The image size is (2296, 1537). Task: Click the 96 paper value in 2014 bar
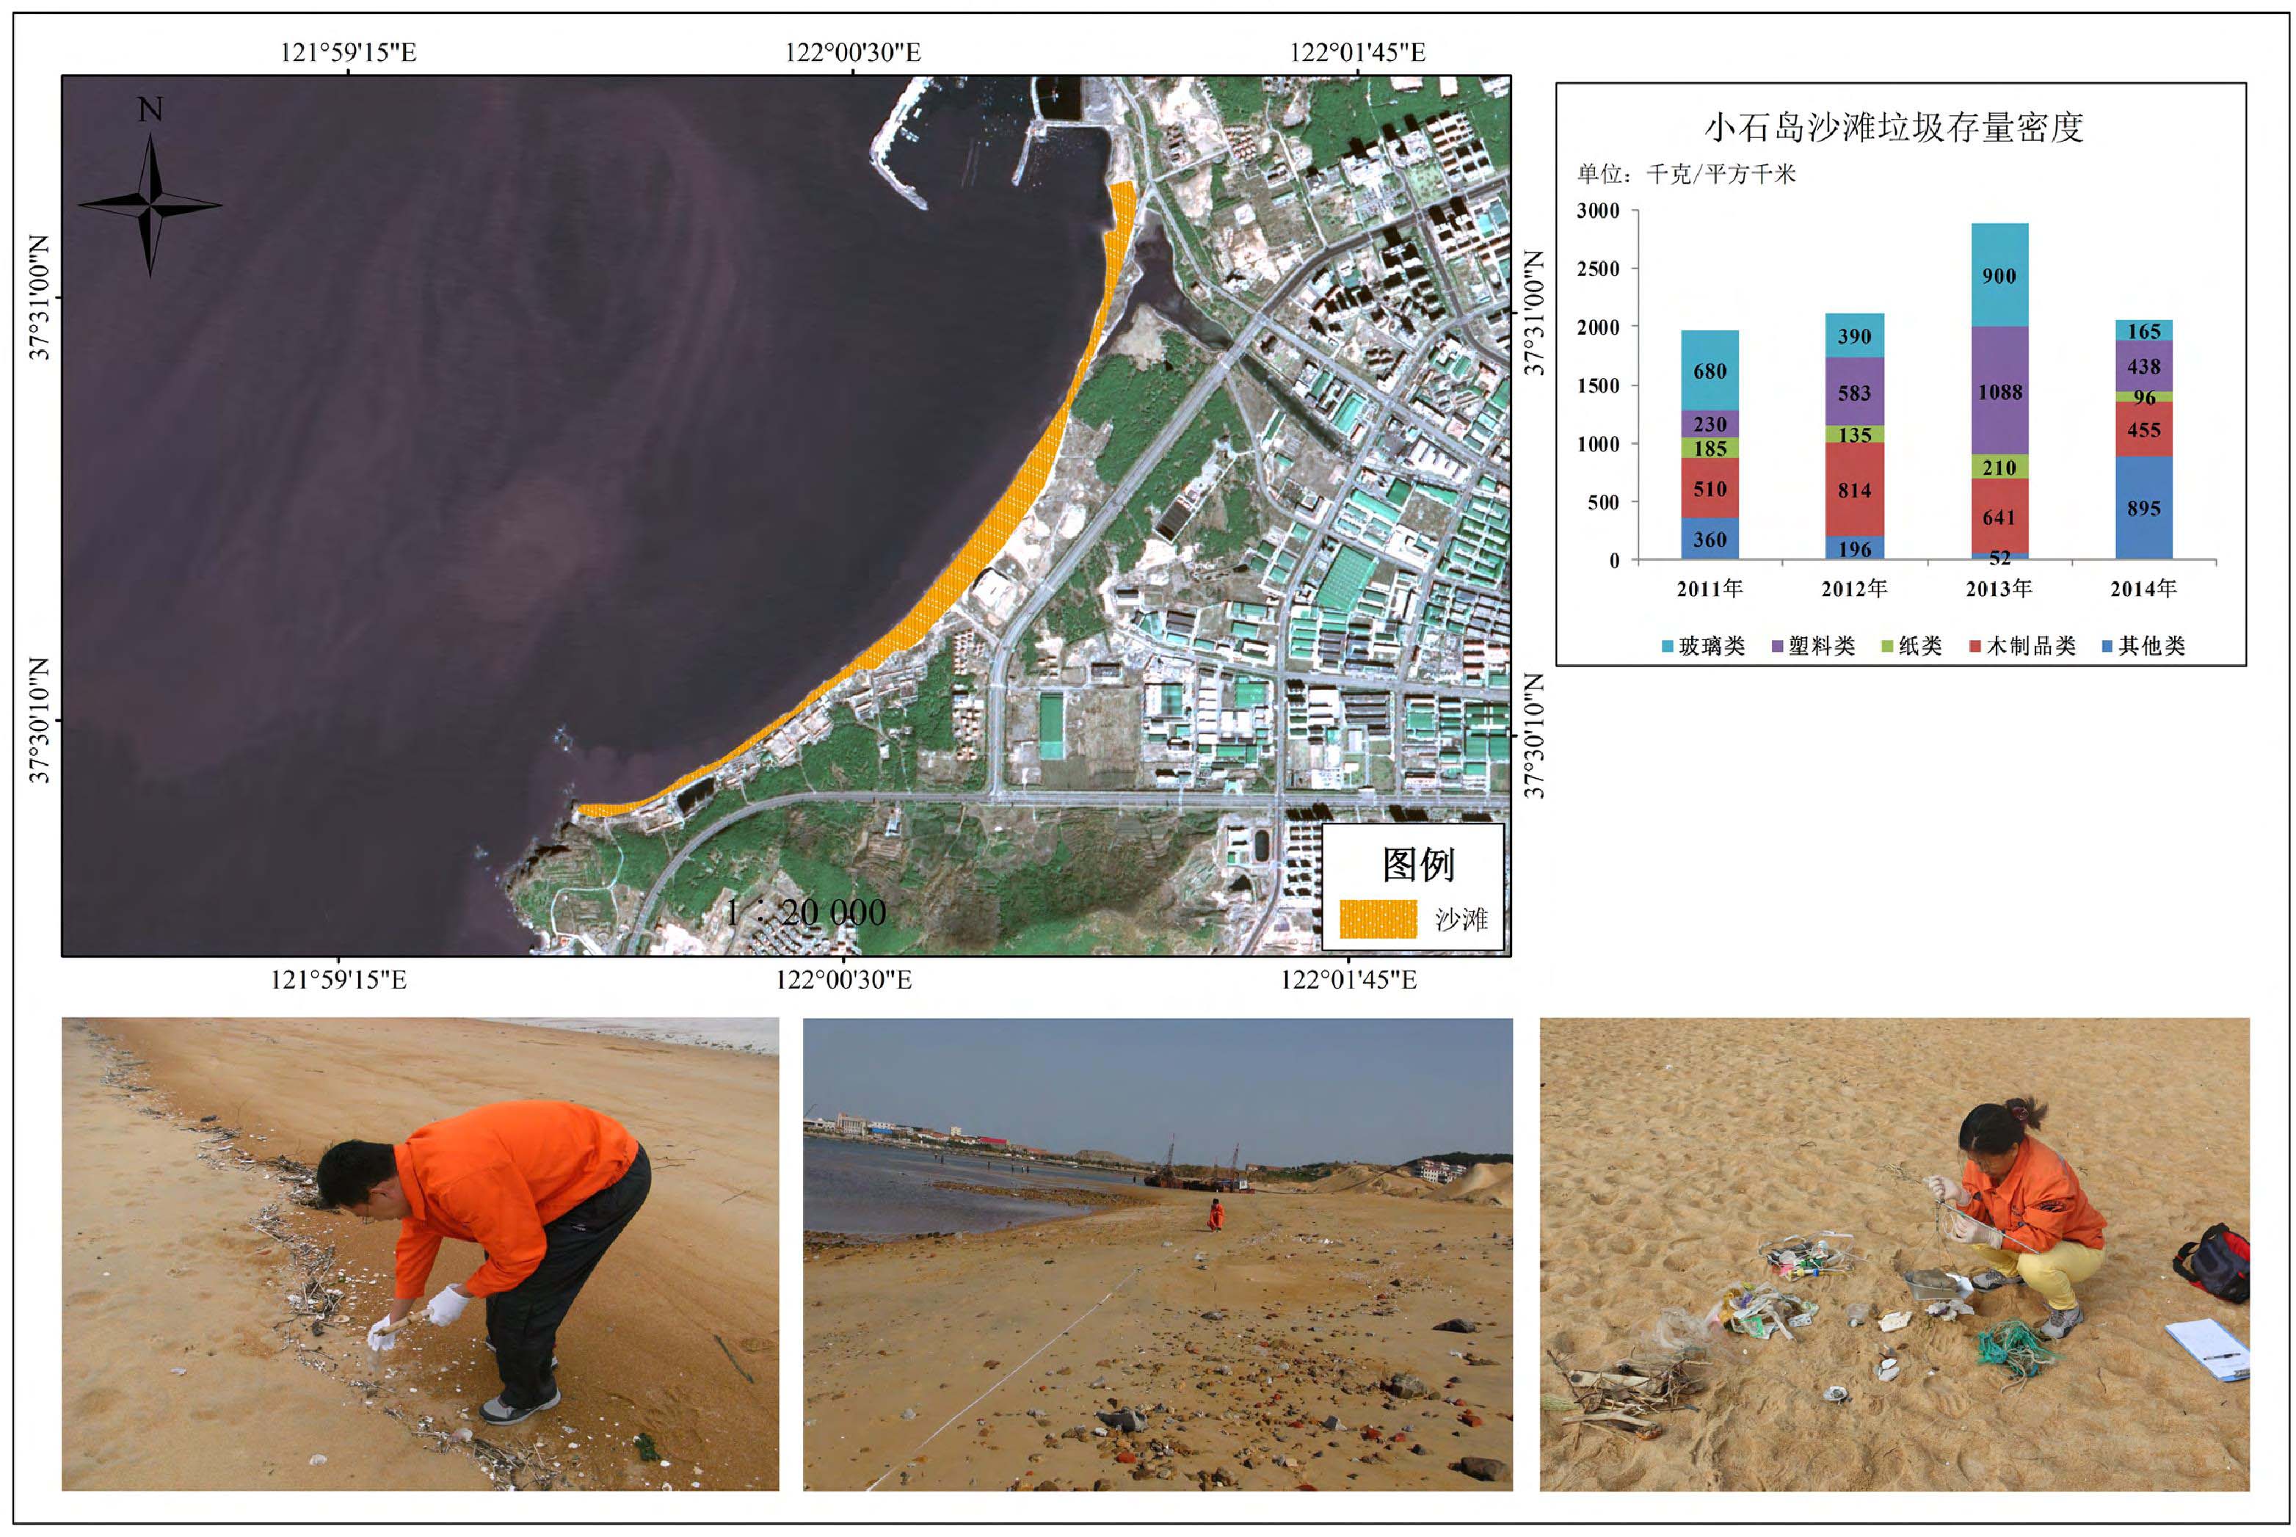pos(2144,397)
